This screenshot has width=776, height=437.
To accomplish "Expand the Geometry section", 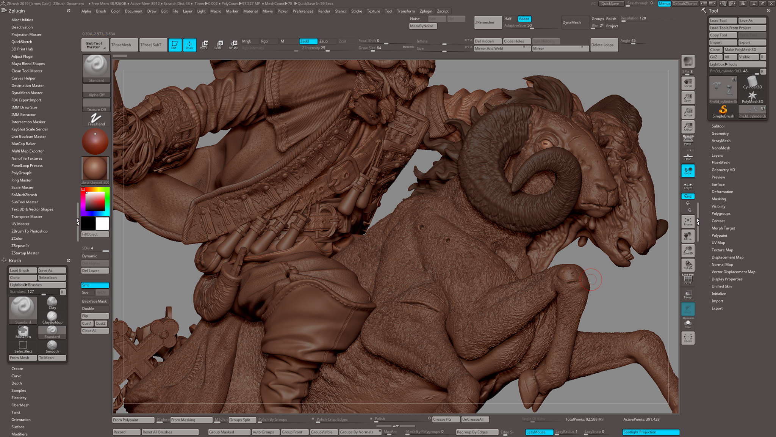I will click(x=720, y=134).
